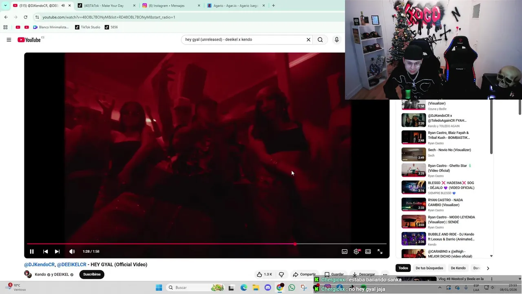Viewport: 522px width, 294px height.
Task: Select the Todos filter chip
Action: [x=403, y=268]
